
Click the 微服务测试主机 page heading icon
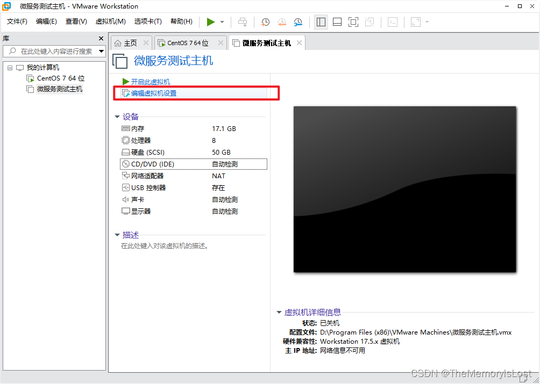click(x=120, y=61)
